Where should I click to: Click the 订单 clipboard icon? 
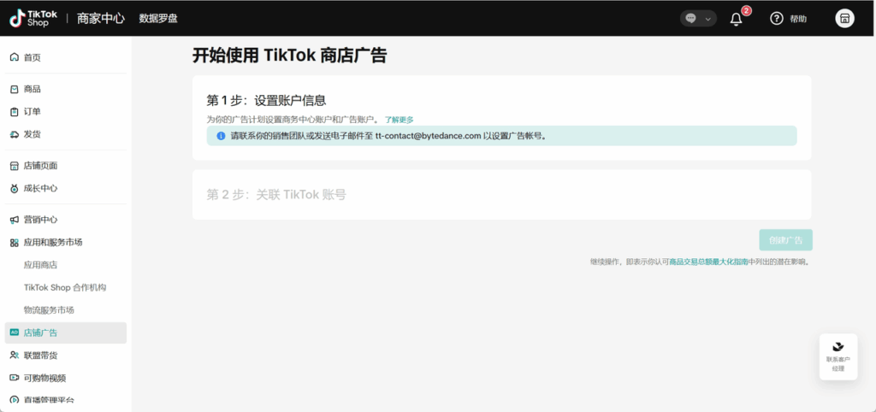point(14,111)
